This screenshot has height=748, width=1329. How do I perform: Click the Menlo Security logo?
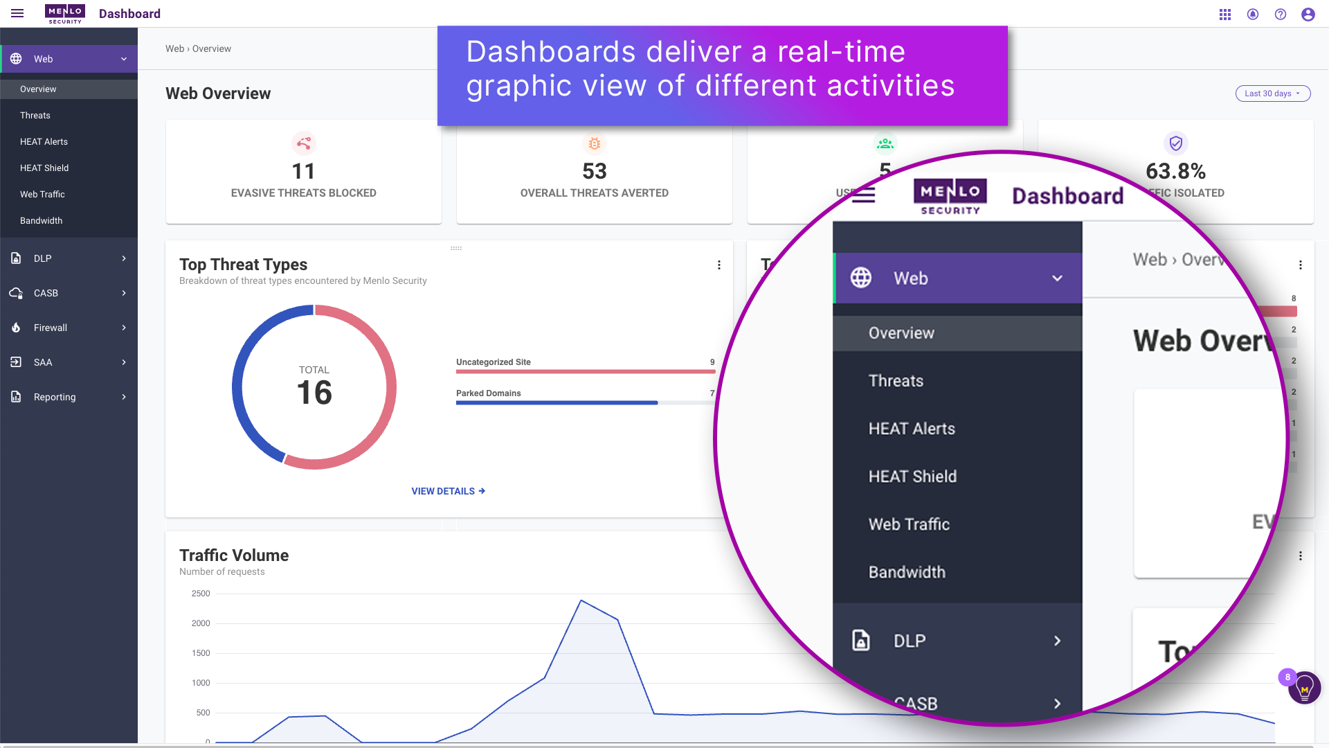click(x=64, y=13)
